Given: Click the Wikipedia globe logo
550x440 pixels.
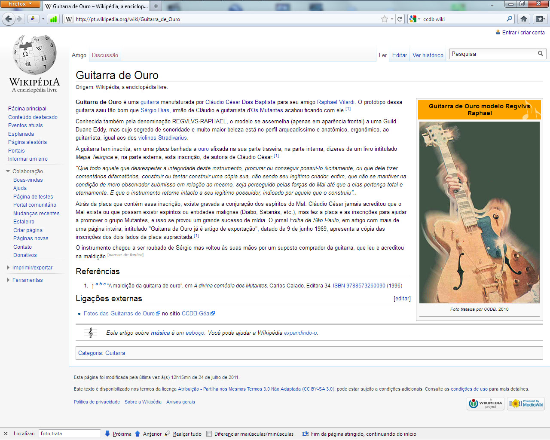Looking at the screenshot, I should click(x=34, y=55).
